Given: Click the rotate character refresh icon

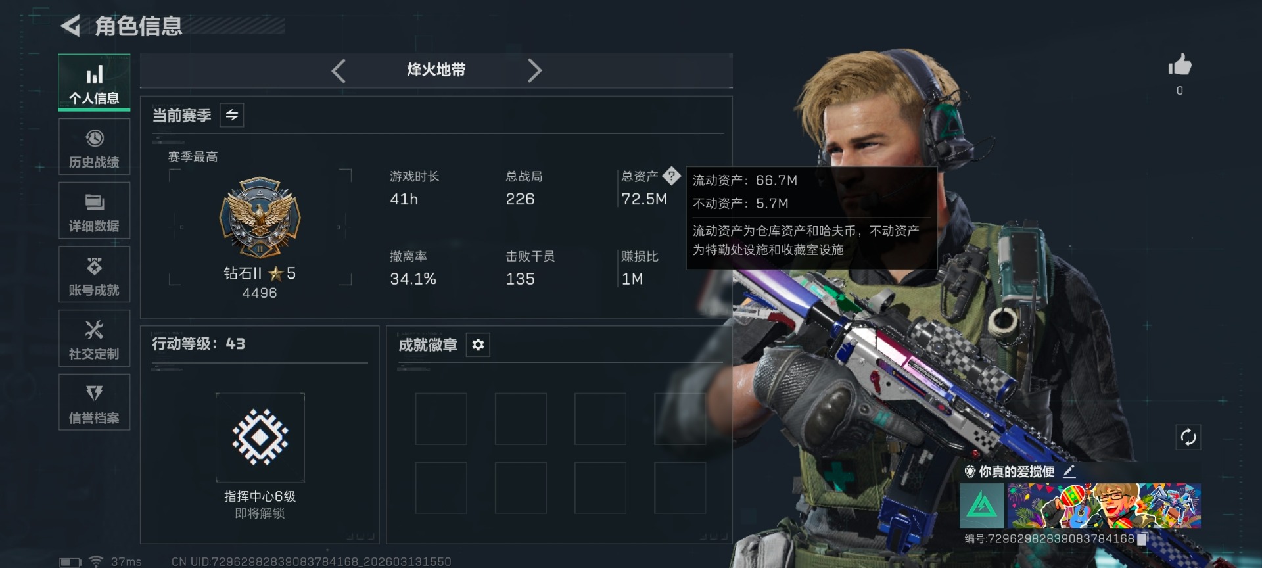Looking at the screenshot, I should tap(1188, 437).
